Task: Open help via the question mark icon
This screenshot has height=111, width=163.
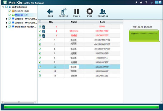Action: coord(146,2)
